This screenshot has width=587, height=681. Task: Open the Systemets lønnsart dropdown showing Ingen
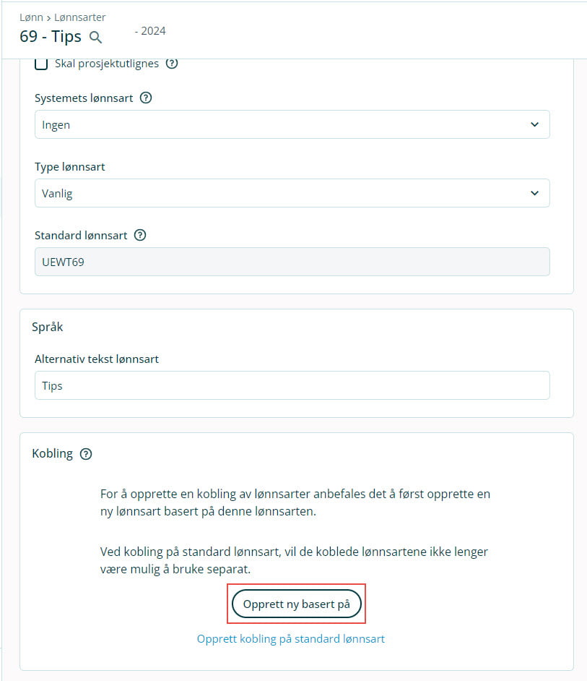point(292,124)
